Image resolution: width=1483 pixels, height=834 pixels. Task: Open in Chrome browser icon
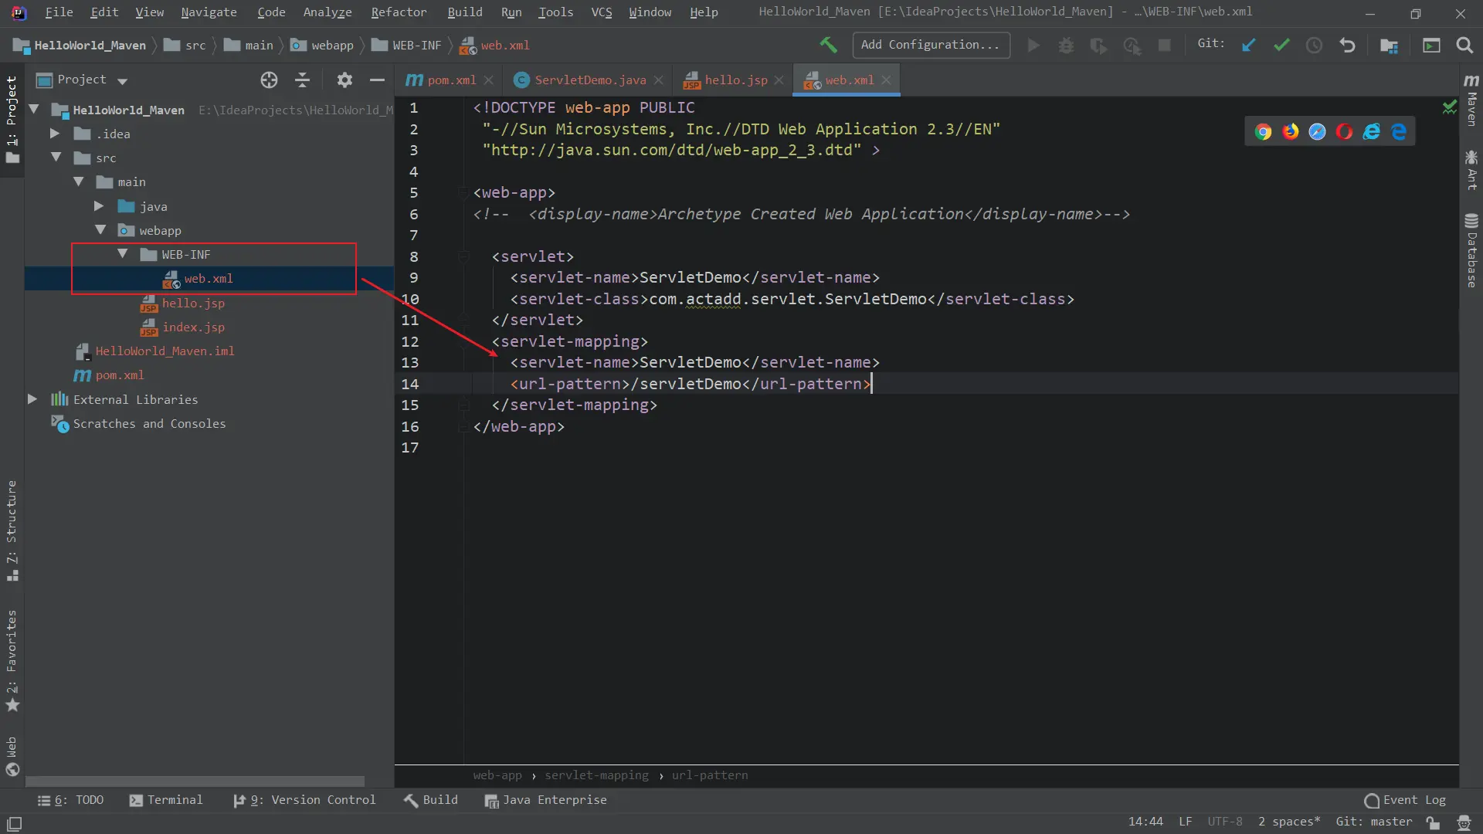1263,132
